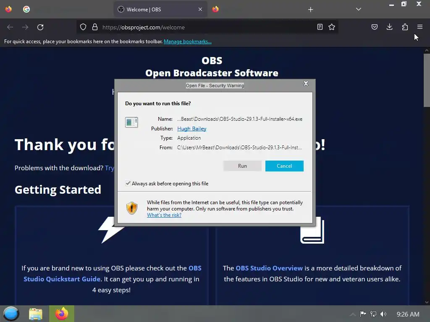Click the 9:26 AM clock

[x=408, y=314]
